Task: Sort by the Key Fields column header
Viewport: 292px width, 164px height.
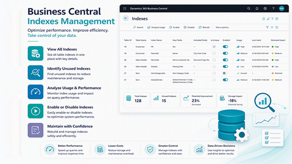Action: pyautogui.click(x=177, y=40)
